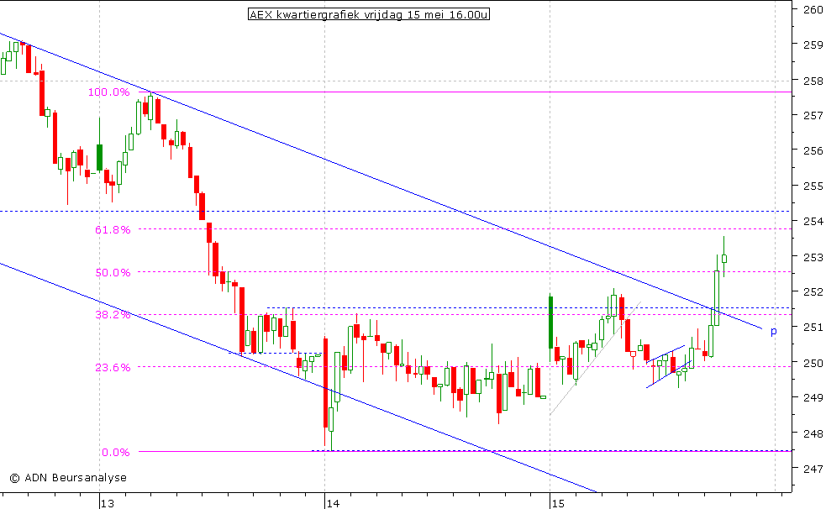The width and height of the screenshot is (826, 509).
Task: Click the price axis value '256'
Action: click(x=813, y=150)
